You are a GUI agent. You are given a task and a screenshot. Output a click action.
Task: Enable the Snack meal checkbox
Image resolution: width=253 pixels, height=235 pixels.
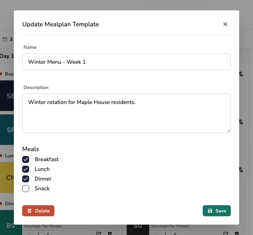[x=26, y=189]
